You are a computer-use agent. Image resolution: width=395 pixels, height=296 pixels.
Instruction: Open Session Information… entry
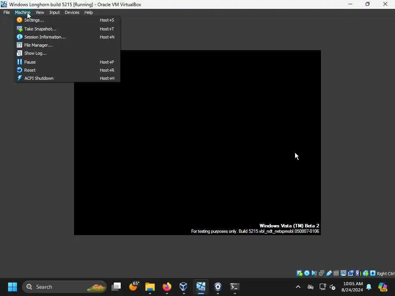[67, 37]
